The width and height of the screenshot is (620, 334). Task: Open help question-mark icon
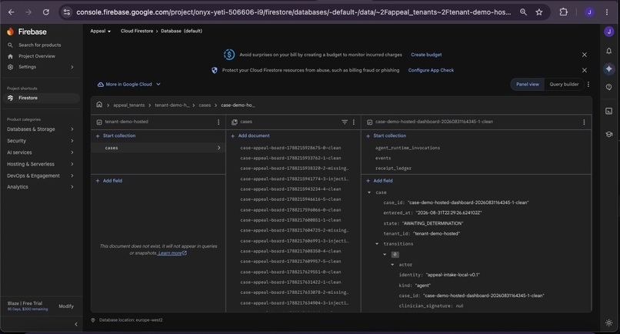pyautogui.click(x=609, y=87)
